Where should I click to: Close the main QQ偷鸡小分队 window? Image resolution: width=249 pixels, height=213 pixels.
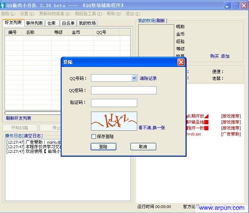click(x=244, y=6)
